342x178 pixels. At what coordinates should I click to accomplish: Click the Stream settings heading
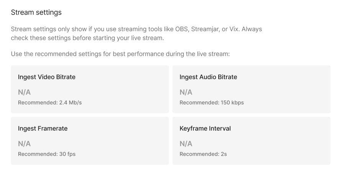(36, 13)
